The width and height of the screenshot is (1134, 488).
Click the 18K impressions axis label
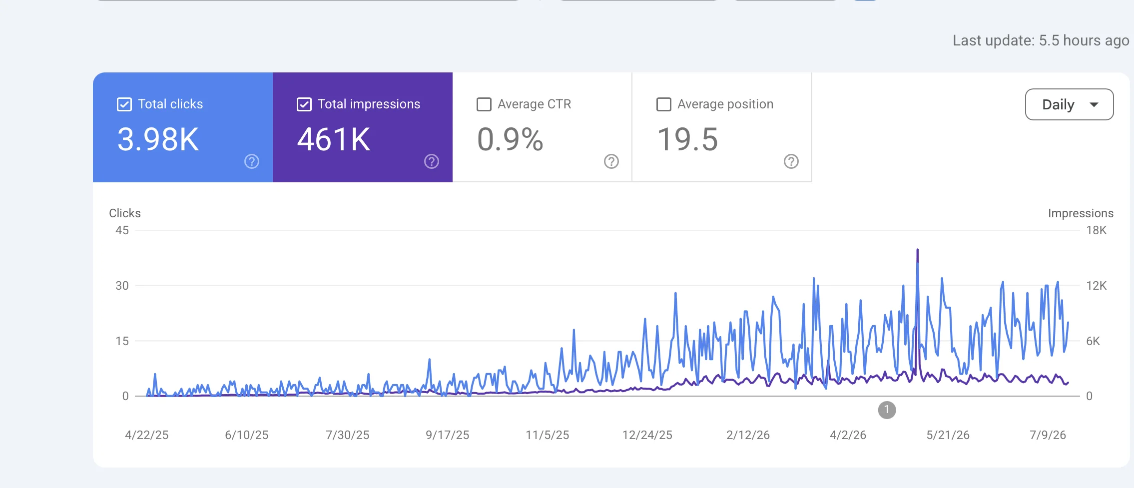click(1097, 230)
